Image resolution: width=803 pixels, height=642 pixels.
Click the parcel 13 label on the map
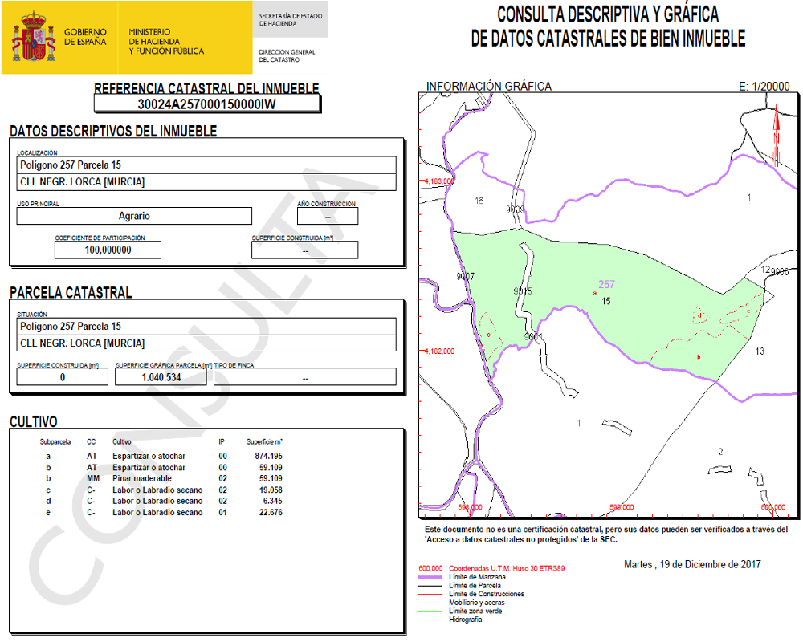click(x=760, y=351)
